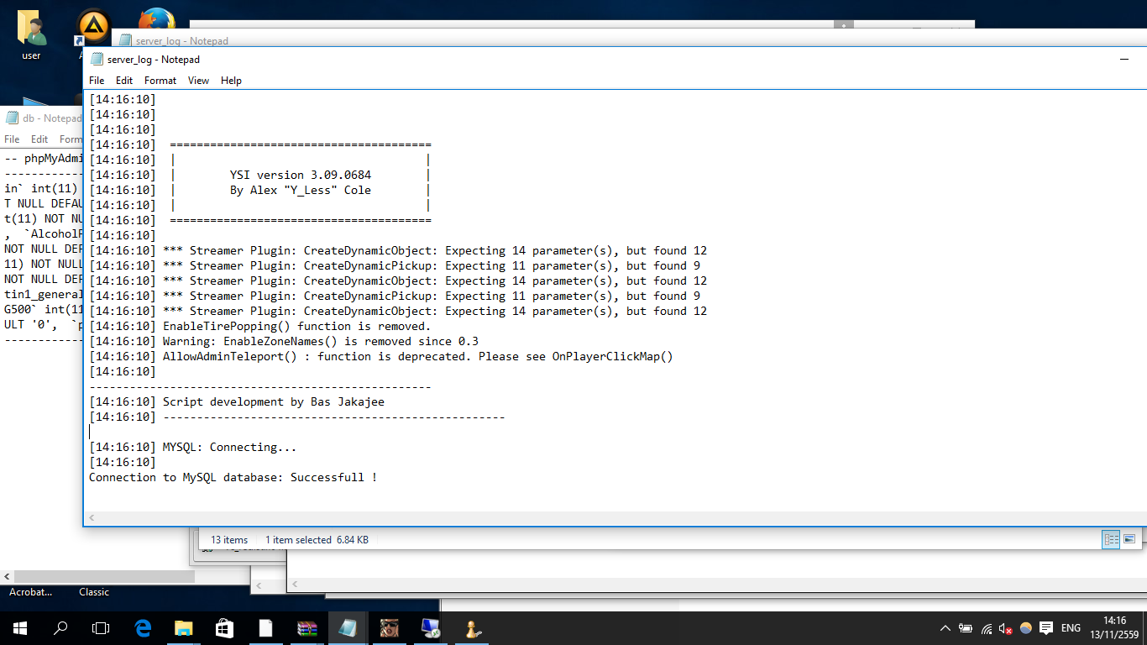The image size is (1147, 645).
Task: Click the background server_log Notepad title bar icon
Action: pyautogui.click(x=125, y=40)
